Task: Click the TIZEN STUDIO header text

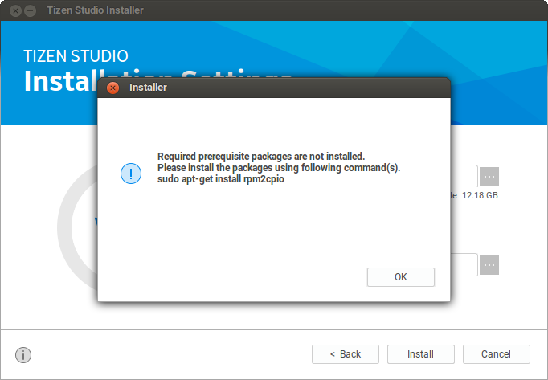Action: [x=76, y=56]
